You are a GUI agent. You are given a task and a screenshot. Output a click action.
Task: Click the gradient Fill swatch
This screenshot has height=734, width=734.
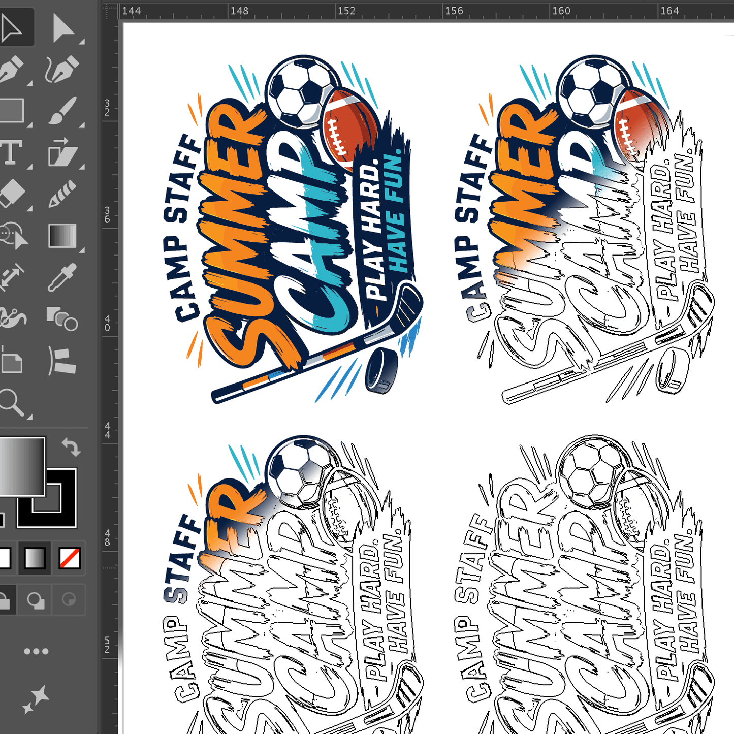pos(22,466)
